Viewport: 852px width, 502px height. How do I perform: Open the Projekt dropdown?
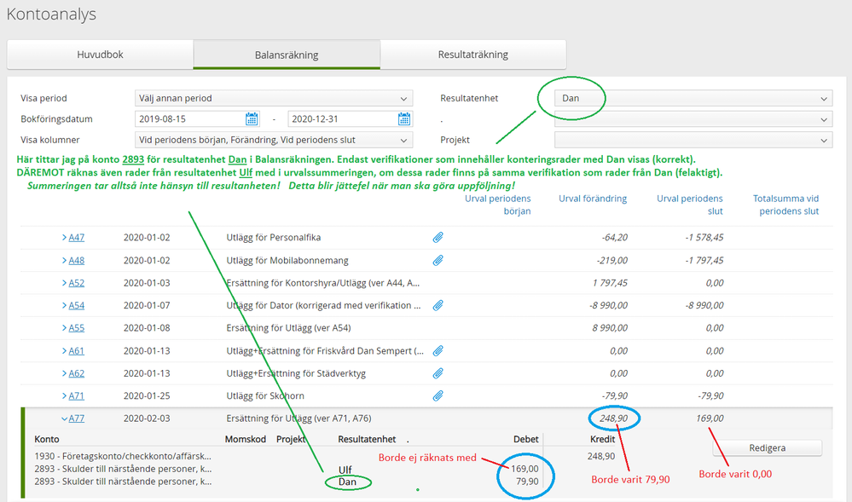click(693, 140)
